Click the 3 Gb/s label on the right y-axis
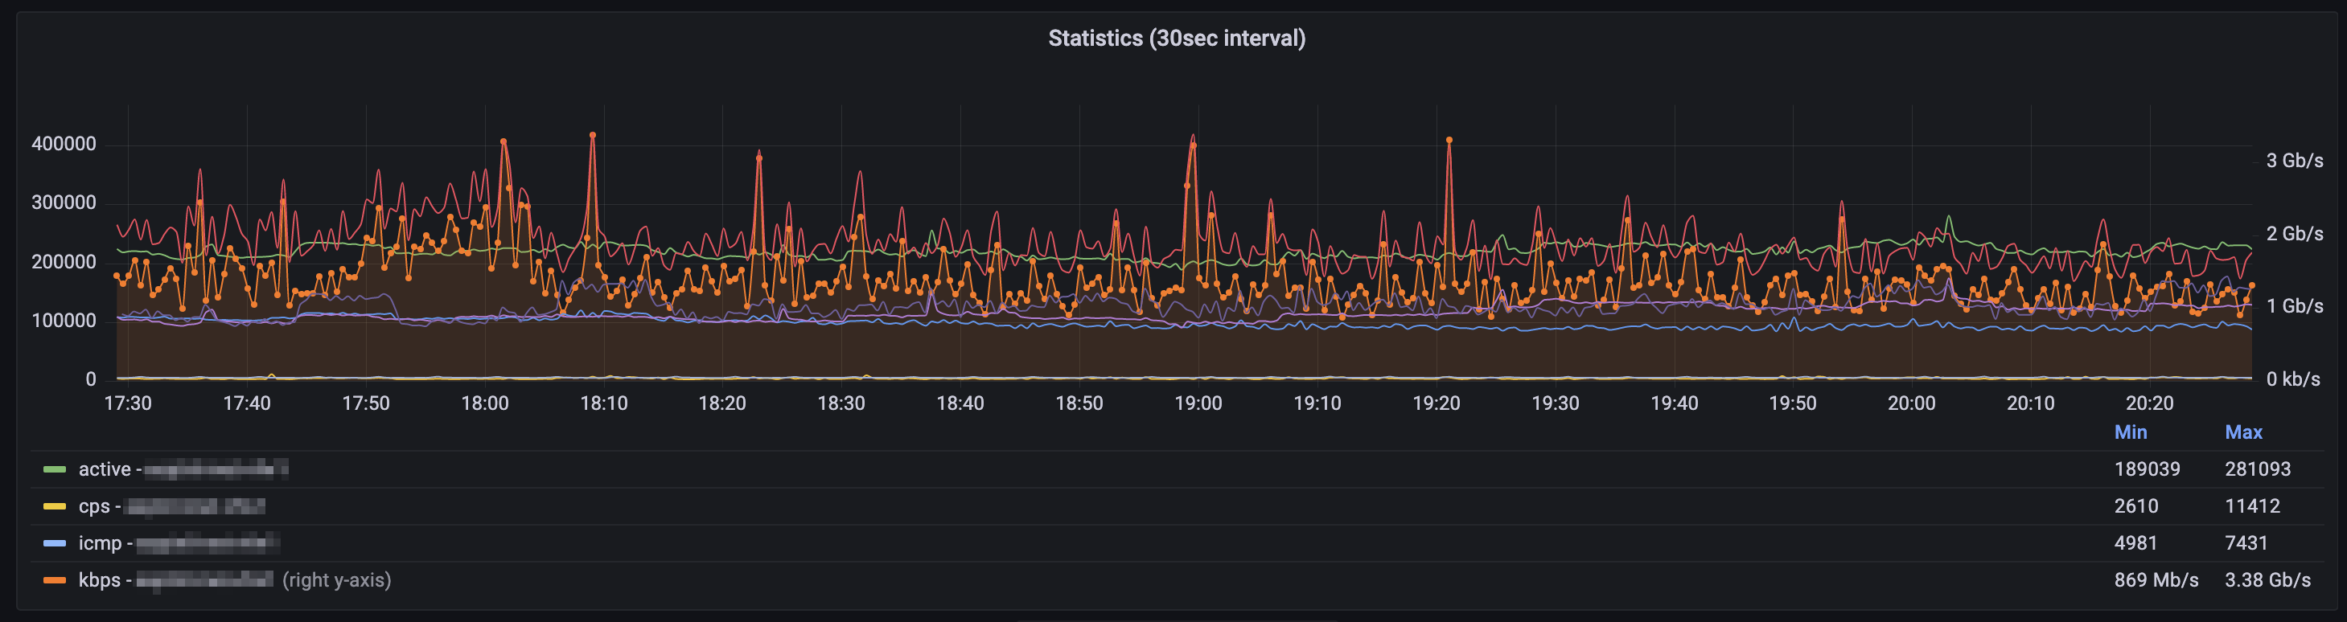 (2294, 162)
